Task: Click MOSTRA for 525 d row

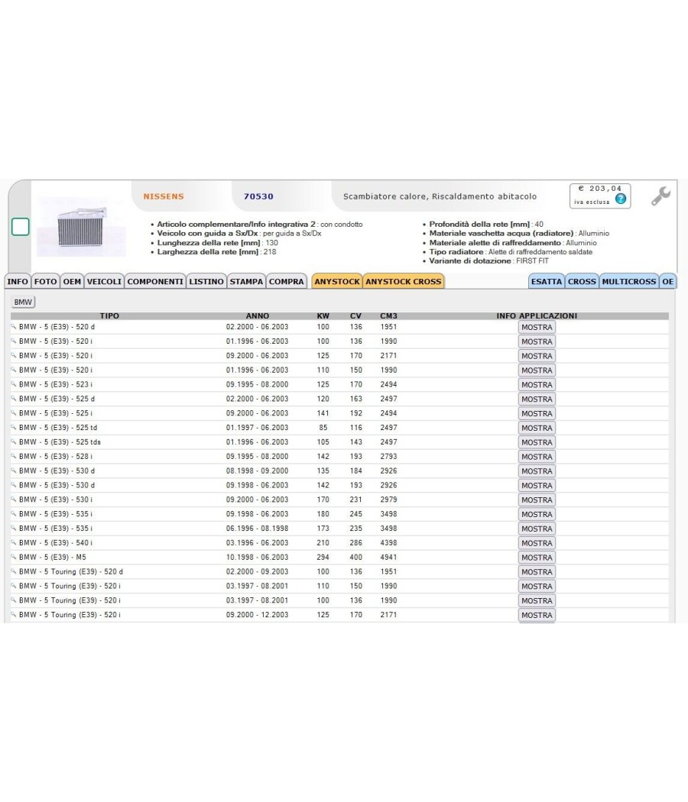Action: [537, 399]
